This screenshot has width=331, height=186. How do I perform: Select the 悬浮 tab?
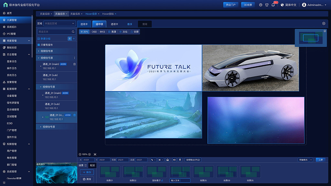[130, 24]
